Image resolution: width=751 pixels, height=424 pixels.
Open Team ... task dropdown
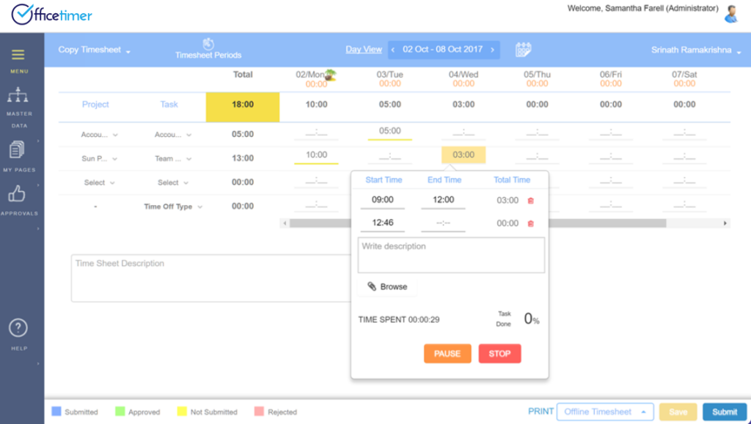(x=173, y=159)
